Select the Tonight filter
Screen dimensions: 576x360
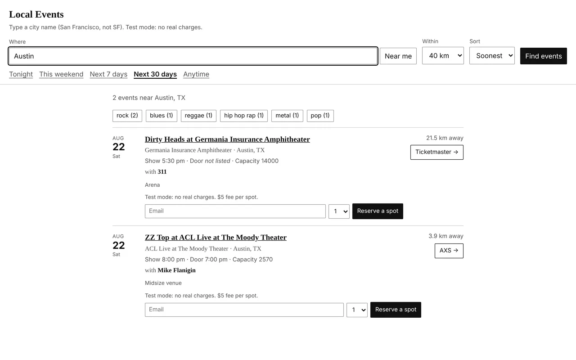pyautogui.click(x=21, y=74)
